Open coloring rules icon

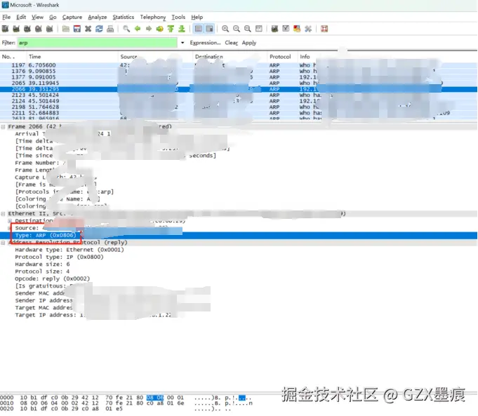pyautogui.click(x=297, y=29)
